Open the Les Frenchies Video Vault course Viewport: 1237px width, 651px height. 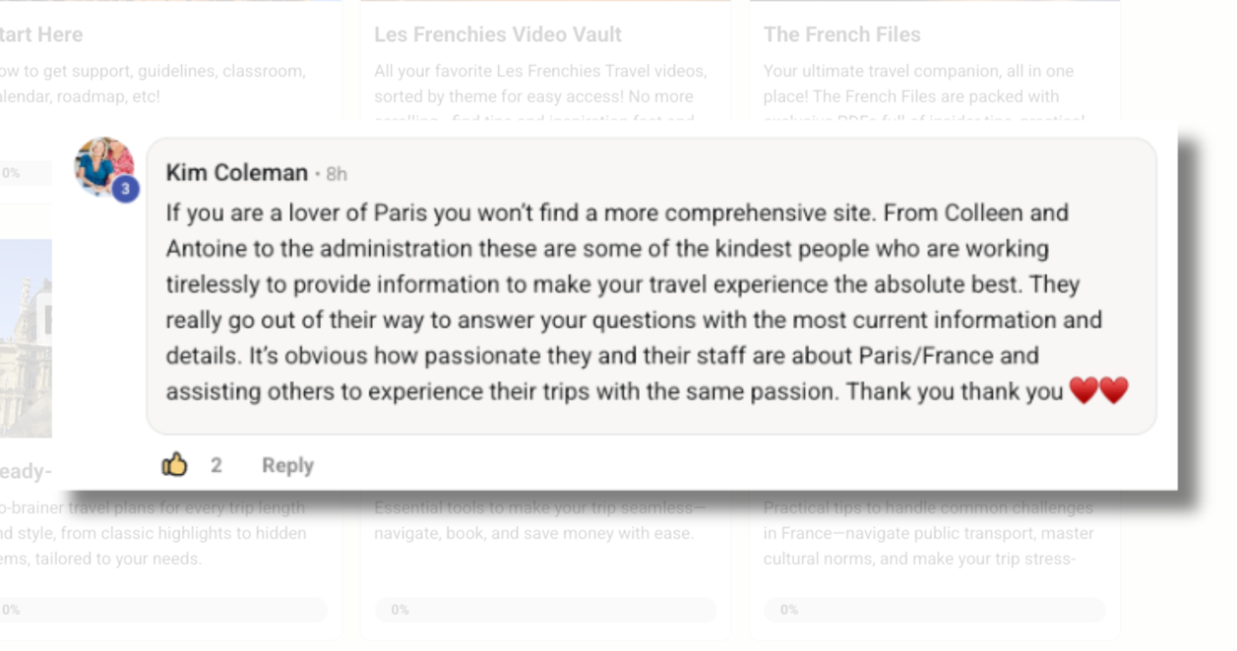(x=497, y=34)
